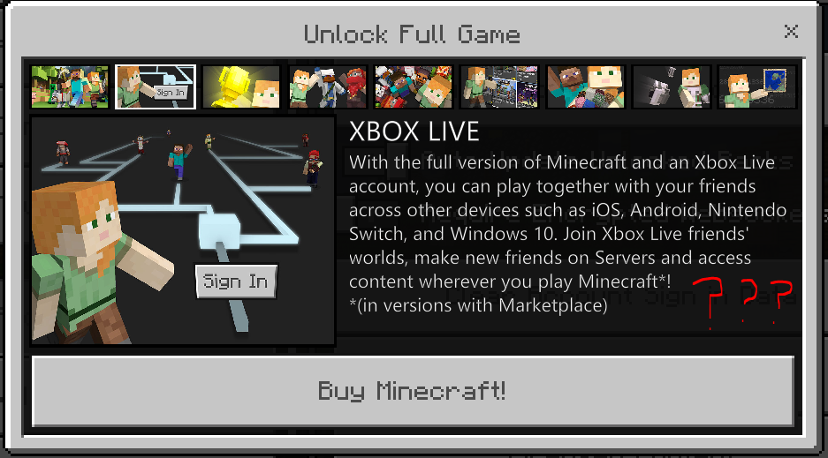Close the Unlock Full Game dialog

point(791,32)
